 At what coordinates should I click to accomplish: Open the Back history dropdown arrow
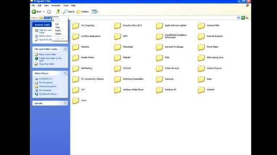44,12
